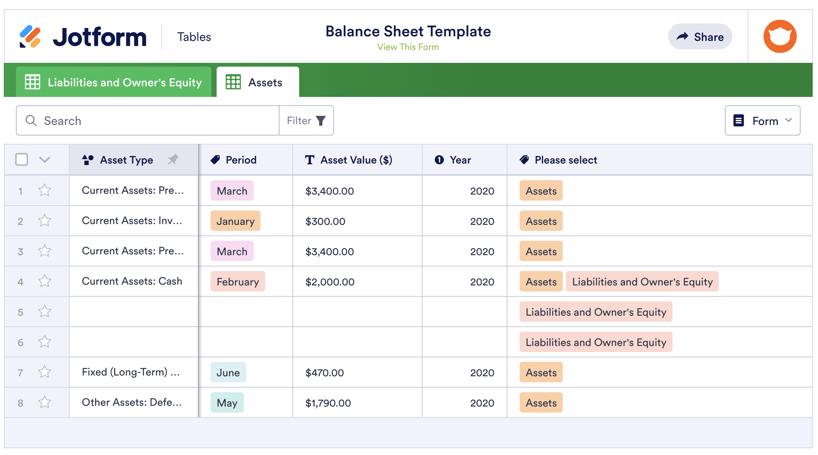Click the January tag in row 2
Viewport: 818px width, 455px height.
tap(235, 221)
